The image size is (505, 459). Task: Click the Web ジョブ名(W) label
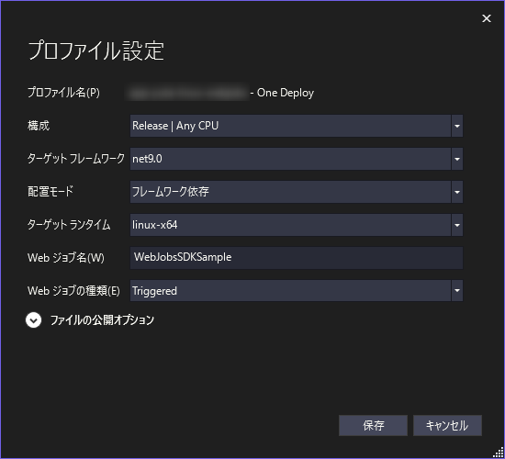coord(66,258)
